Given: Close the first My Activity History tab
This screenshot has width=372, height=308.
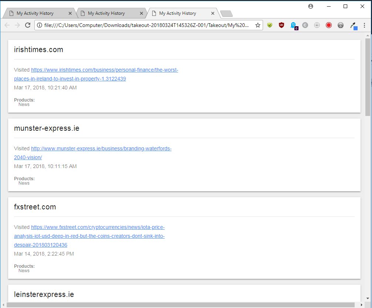Looking at the screenshot, I should (70, 13).
